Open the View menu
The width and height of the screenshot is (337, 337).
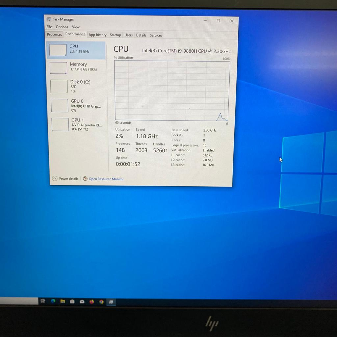point(76,27)
